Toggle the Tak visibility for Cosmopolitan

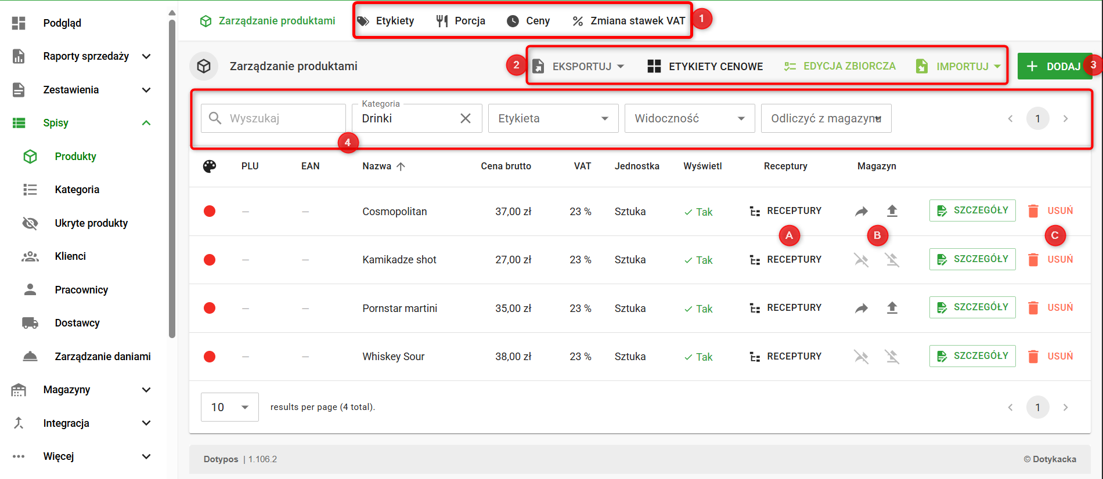click(x=698, y=212)
